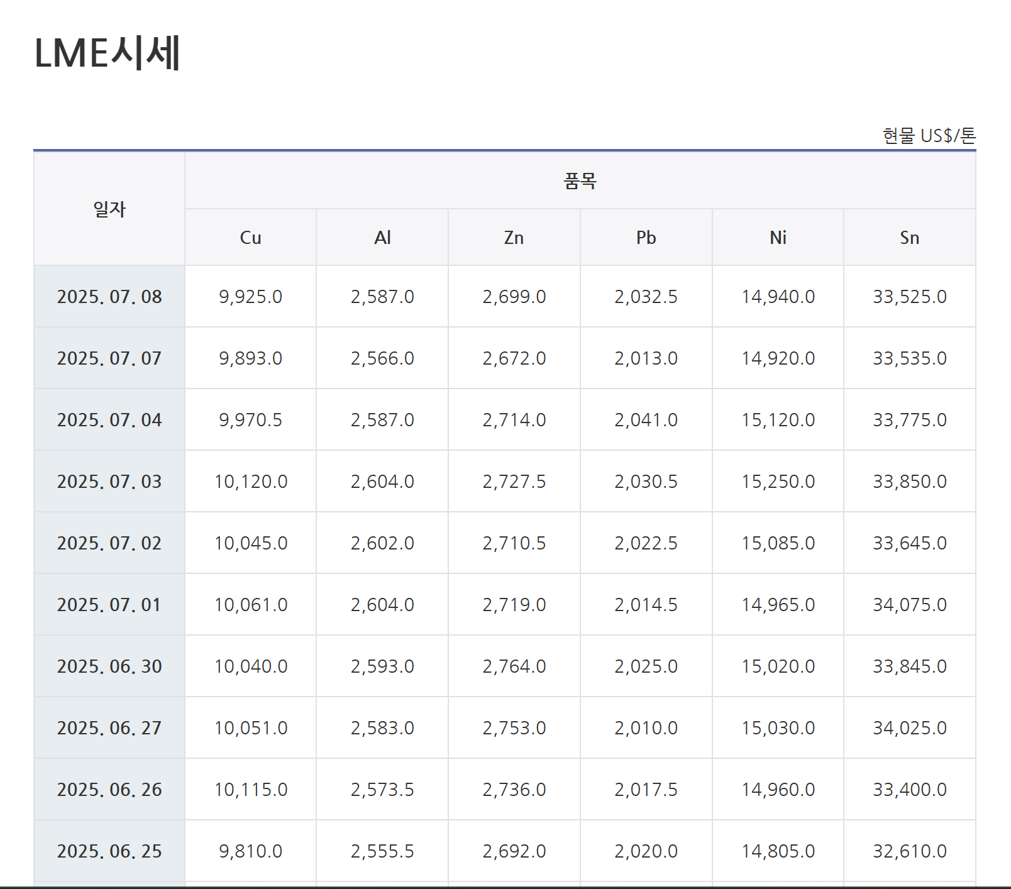1011x889 pixels.
Task: Click the Cu price 9,925.0
Action: click(x=250, y=297)
